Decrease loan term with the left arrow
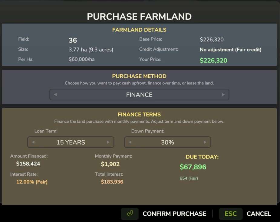This screenshot has height=222, width=280. (x=33, y=142)
